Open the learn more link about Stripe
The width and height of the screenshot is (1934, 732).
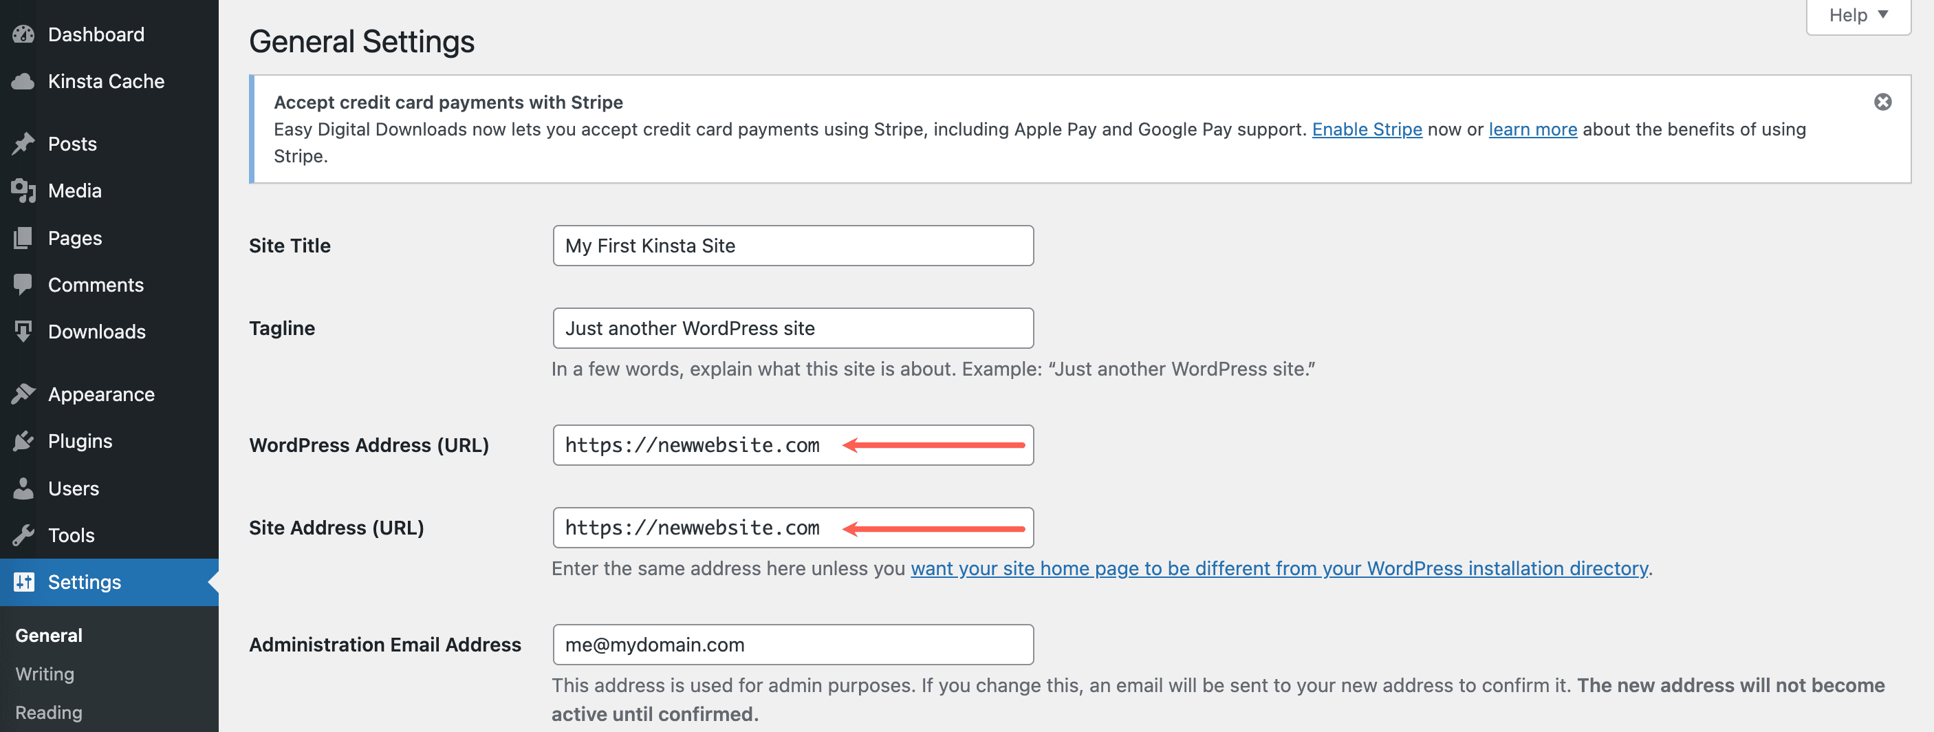pos(1532,129)
